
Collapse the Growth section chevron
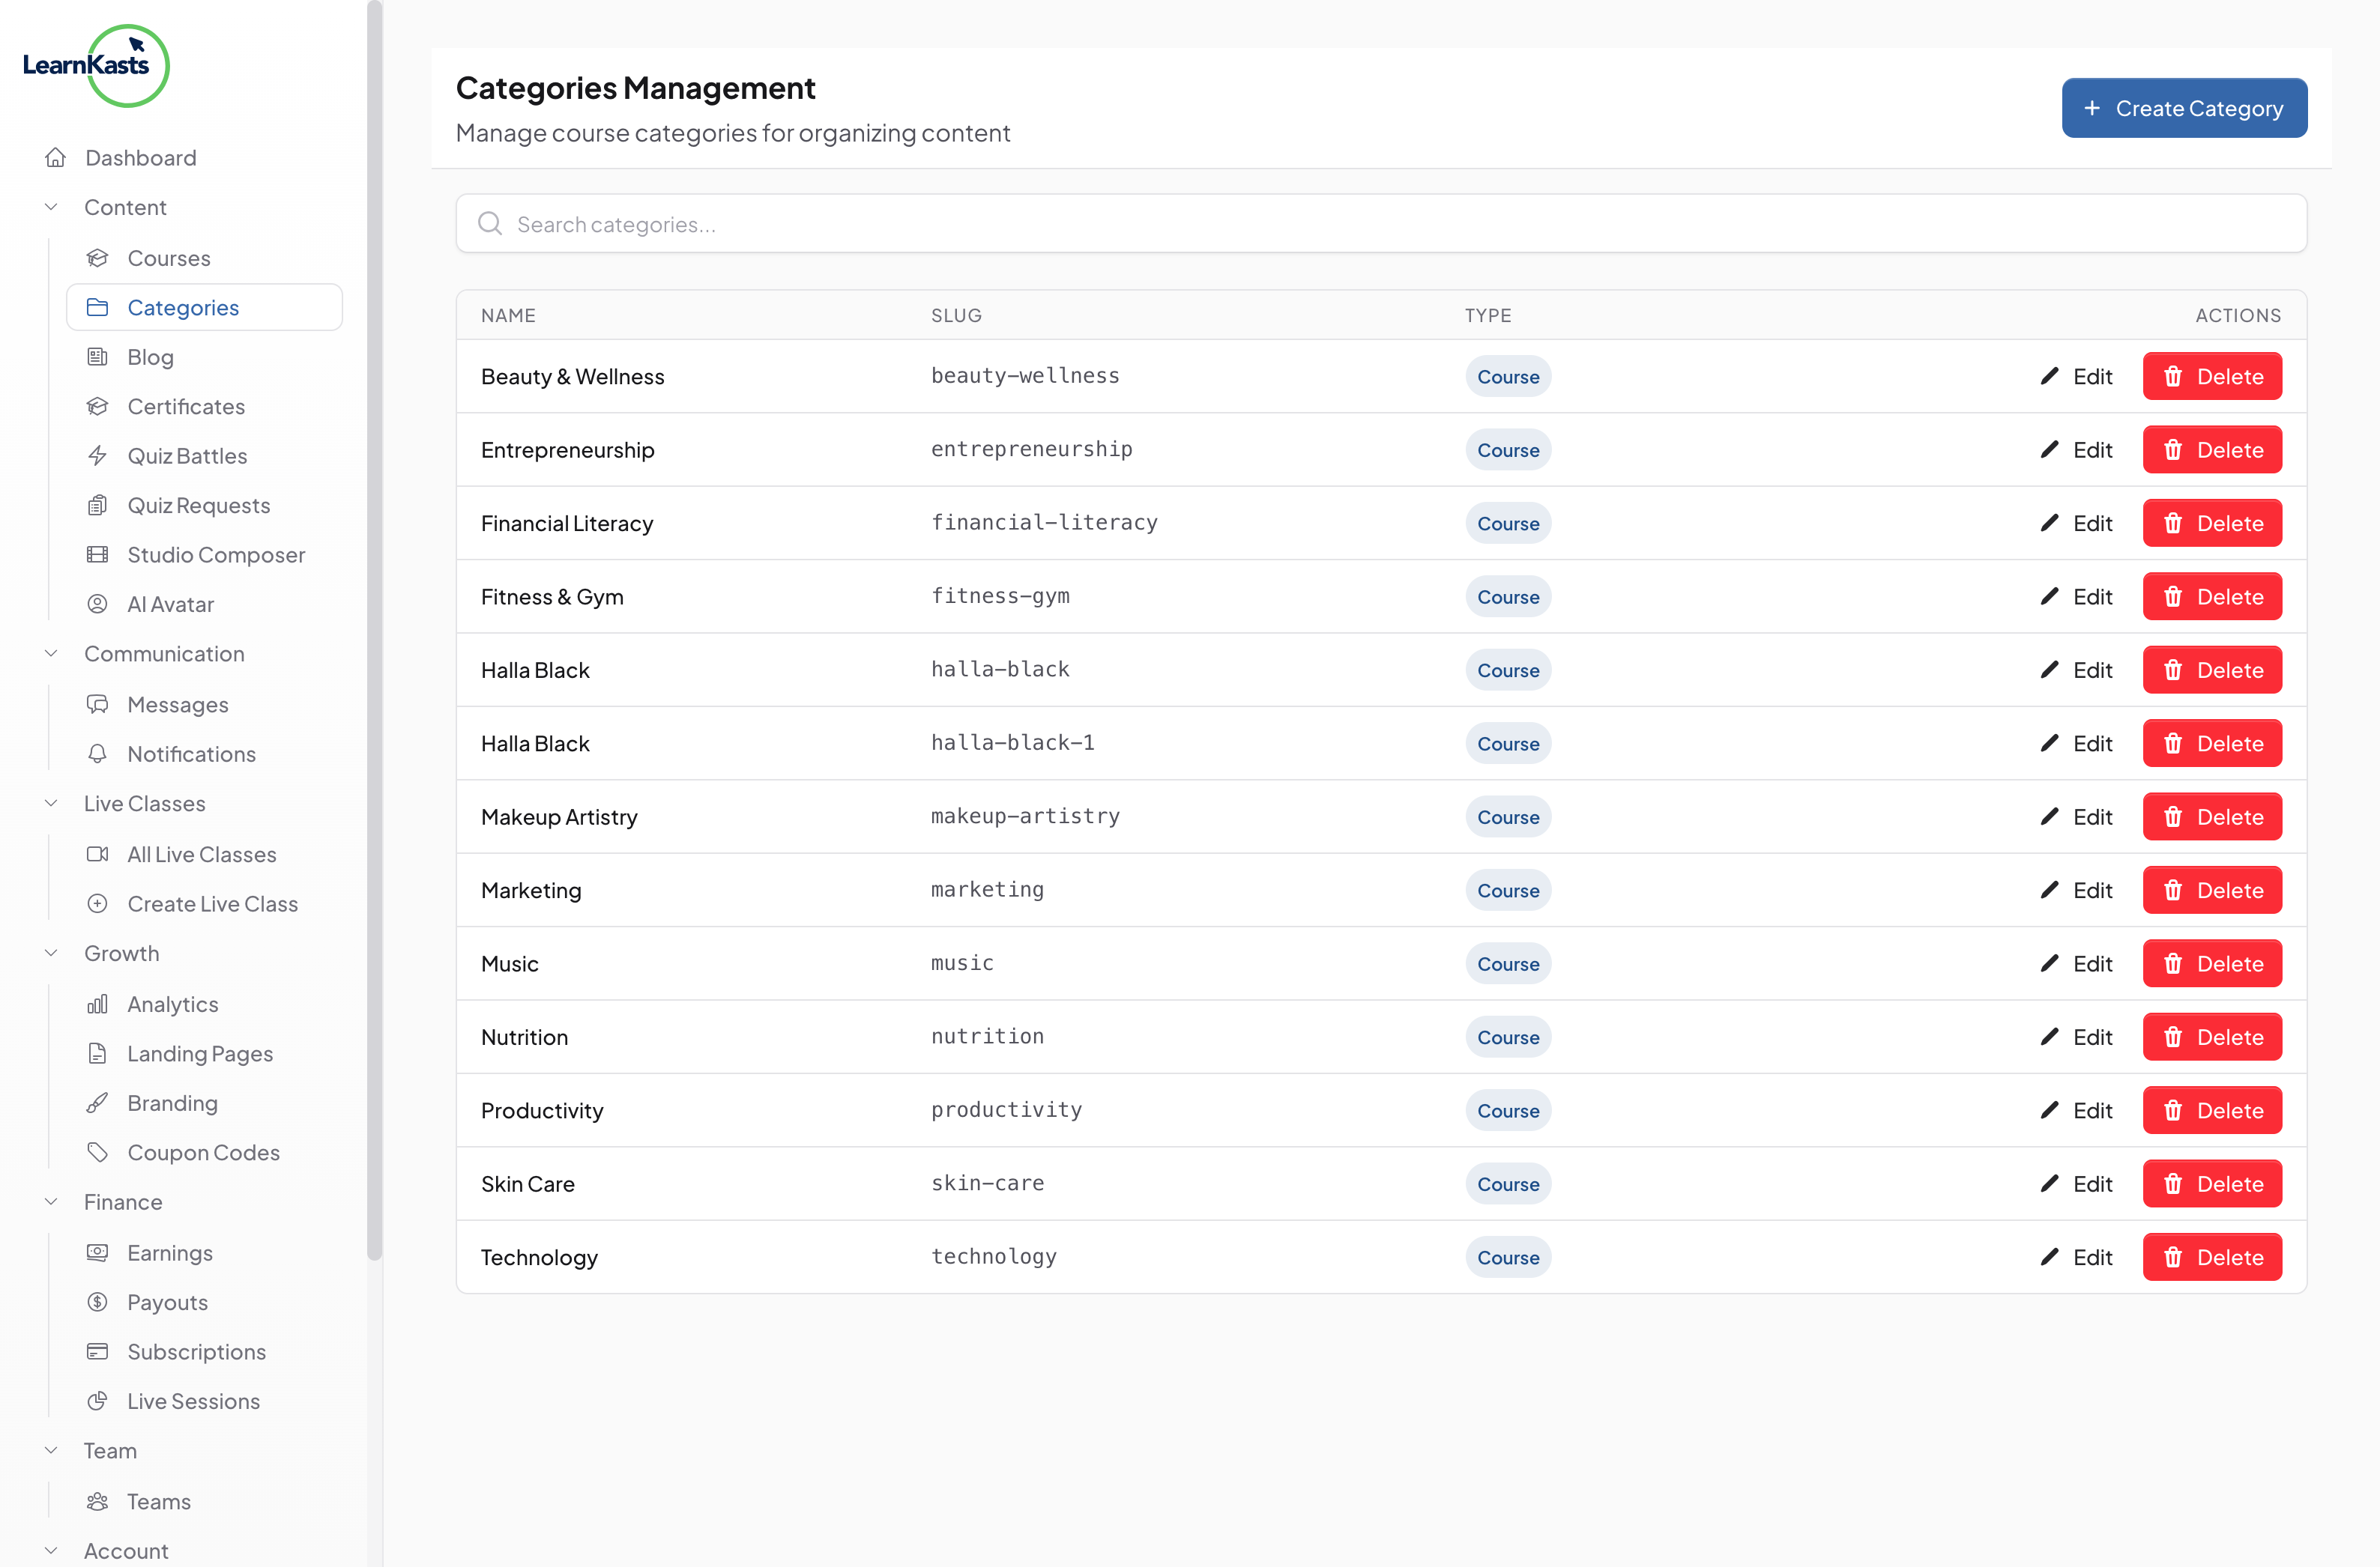pos(51,954)
